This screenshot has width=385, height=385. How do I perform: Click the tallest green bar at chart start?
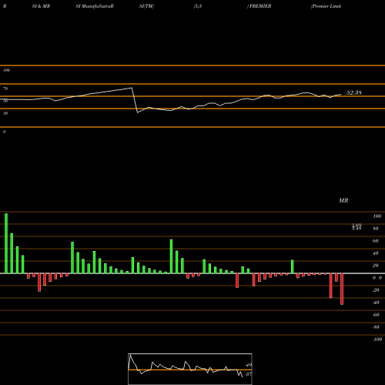pos(6,243)
